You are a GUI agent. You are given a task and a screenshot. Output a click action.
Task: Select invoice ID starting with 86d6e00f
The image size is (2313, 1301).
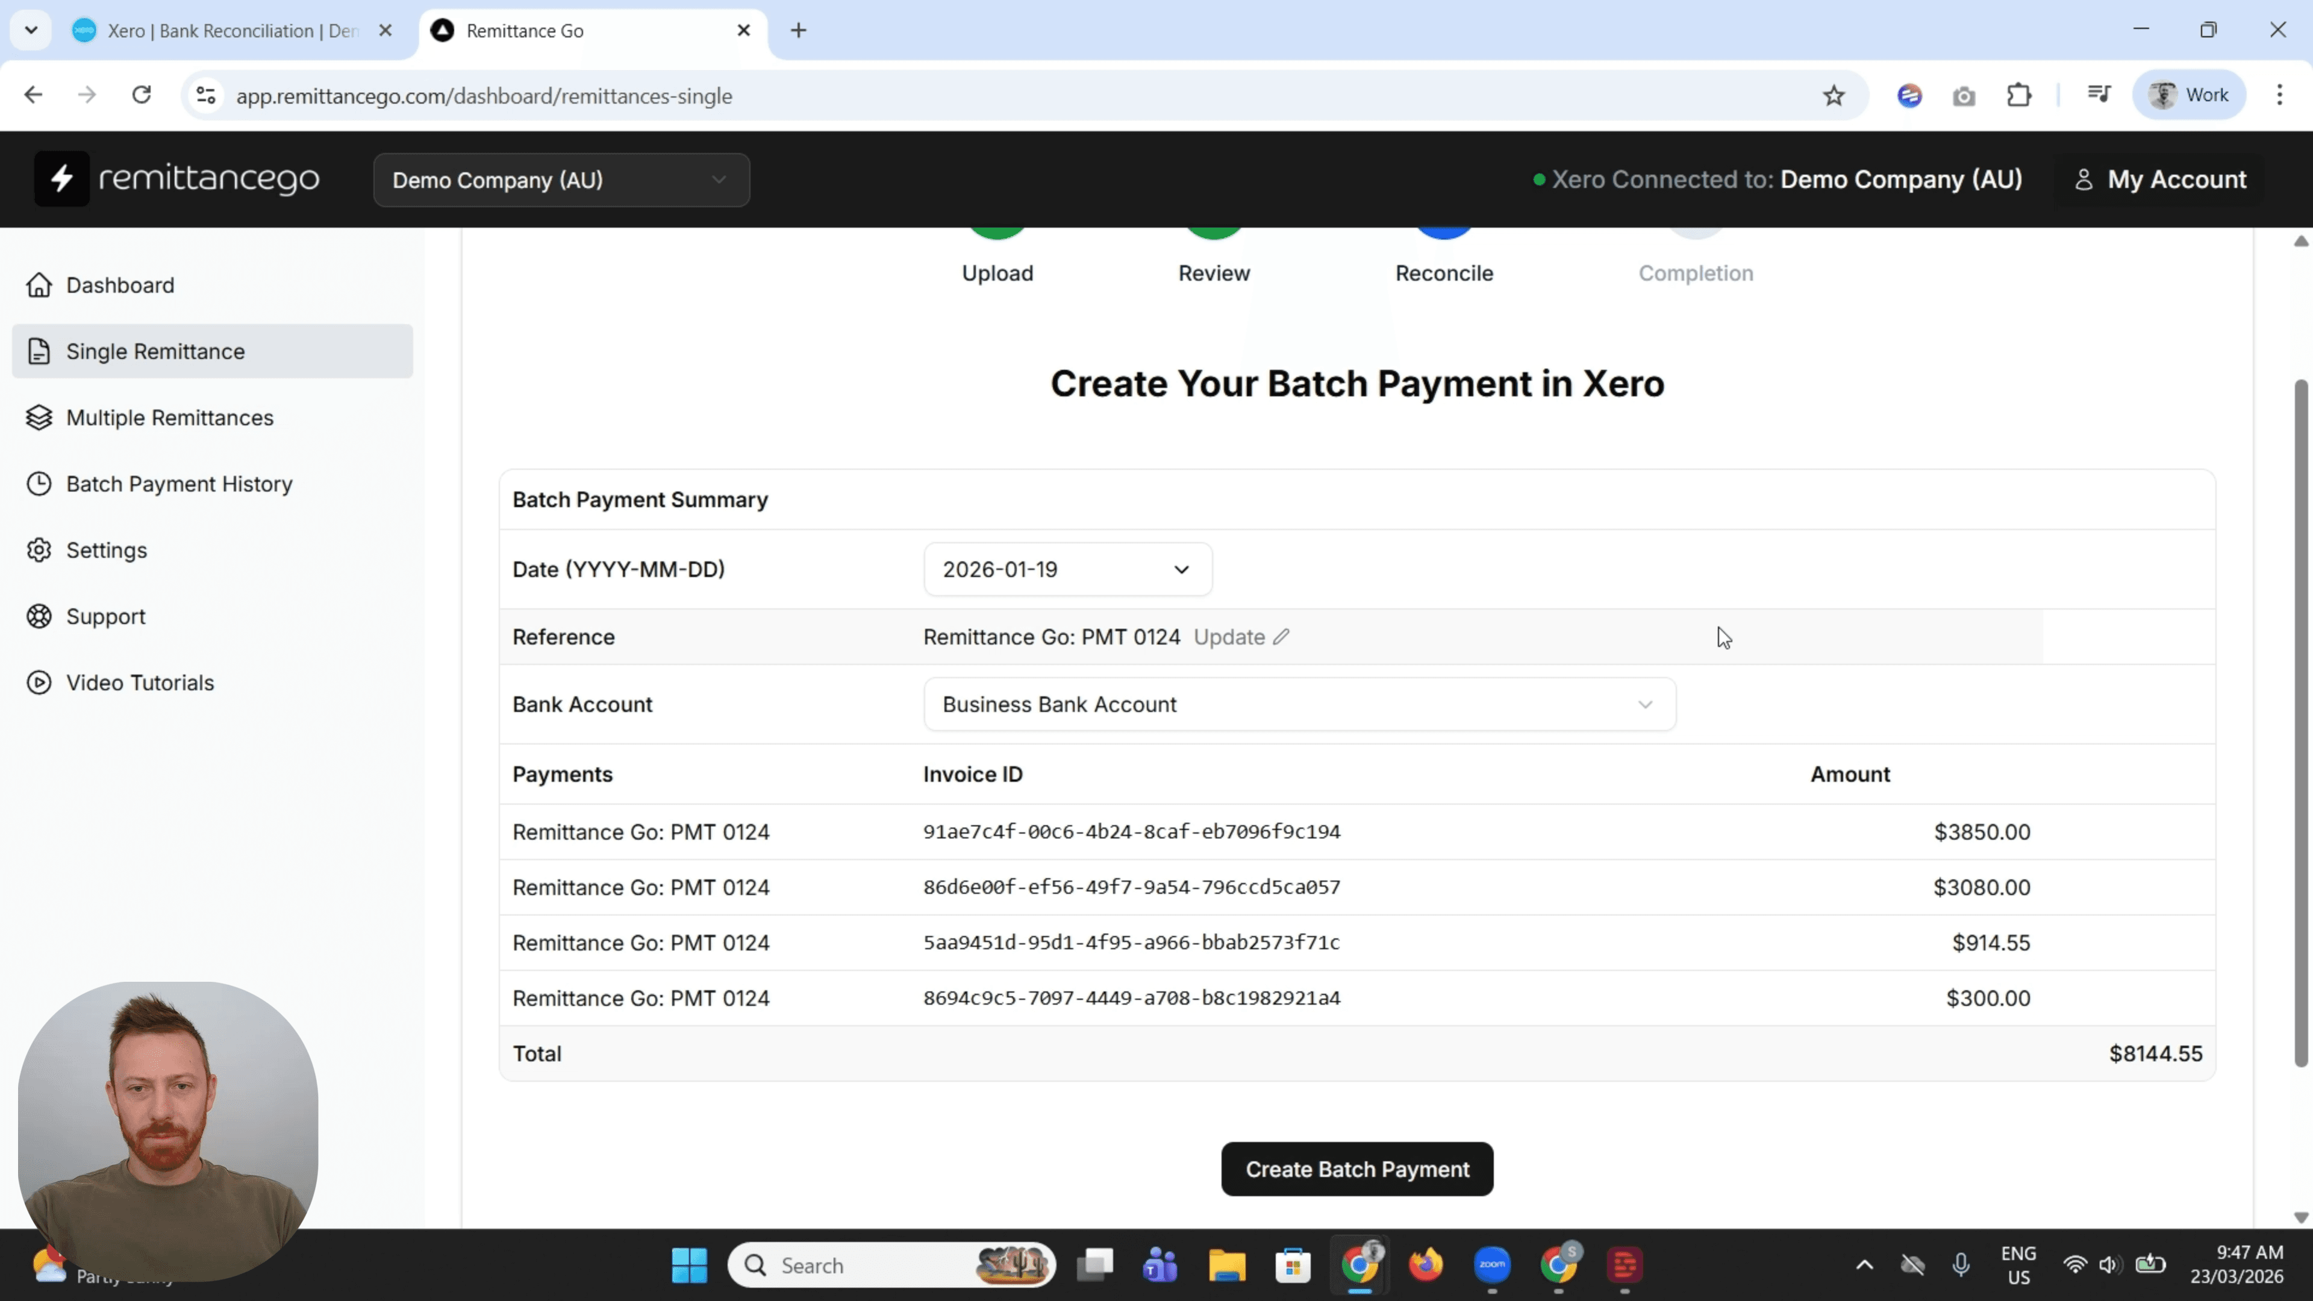[1131, 888]
